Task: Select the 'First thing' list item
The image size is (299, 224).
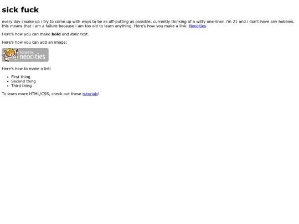Action: [x=20, y=77]
